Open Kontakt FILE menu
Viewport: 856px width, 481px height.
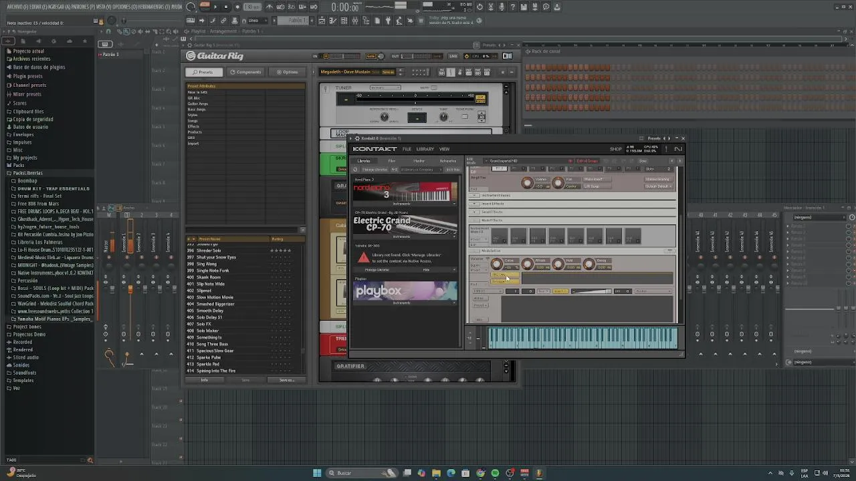[407, 149]
